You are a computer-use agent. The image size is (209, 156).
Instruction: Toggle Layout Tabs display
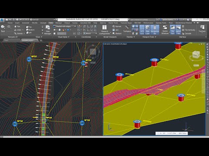[x=178, y=30]
